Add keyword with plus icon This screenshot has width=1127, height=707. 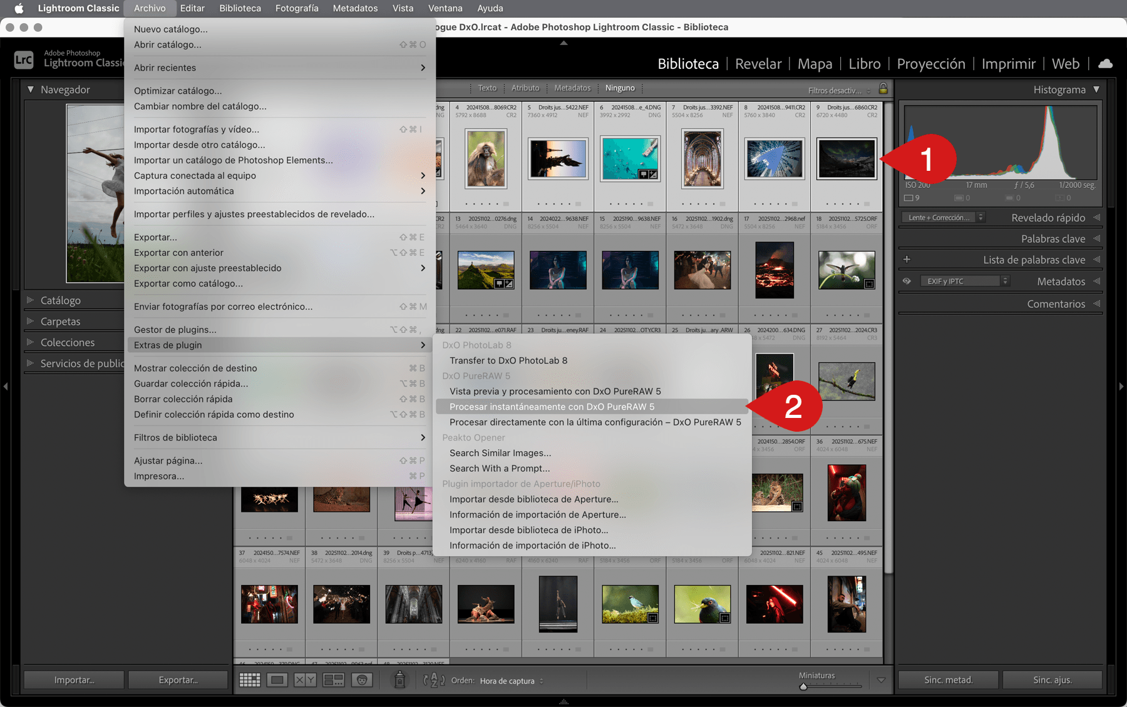click(x=907, y=259)
